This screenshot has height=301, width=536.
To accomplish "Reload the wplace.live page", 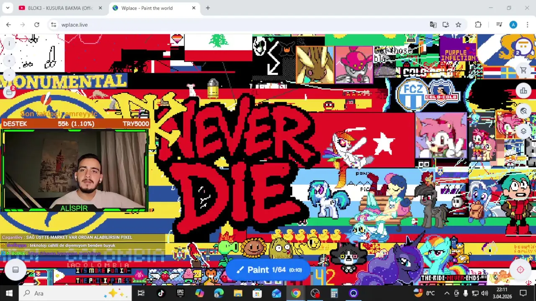I will [37, 25].
